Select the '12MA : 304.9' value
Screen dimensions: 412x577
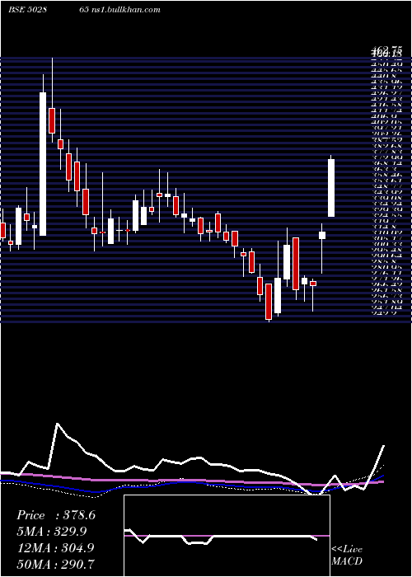(55, 548)
